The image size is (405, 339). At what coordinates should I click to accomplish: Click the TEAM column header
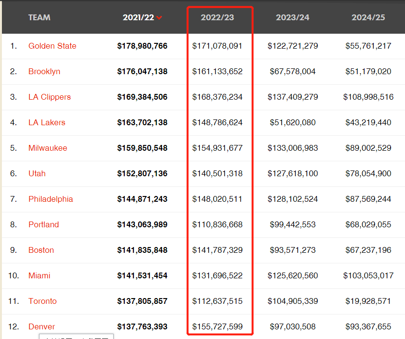[39, 17]
